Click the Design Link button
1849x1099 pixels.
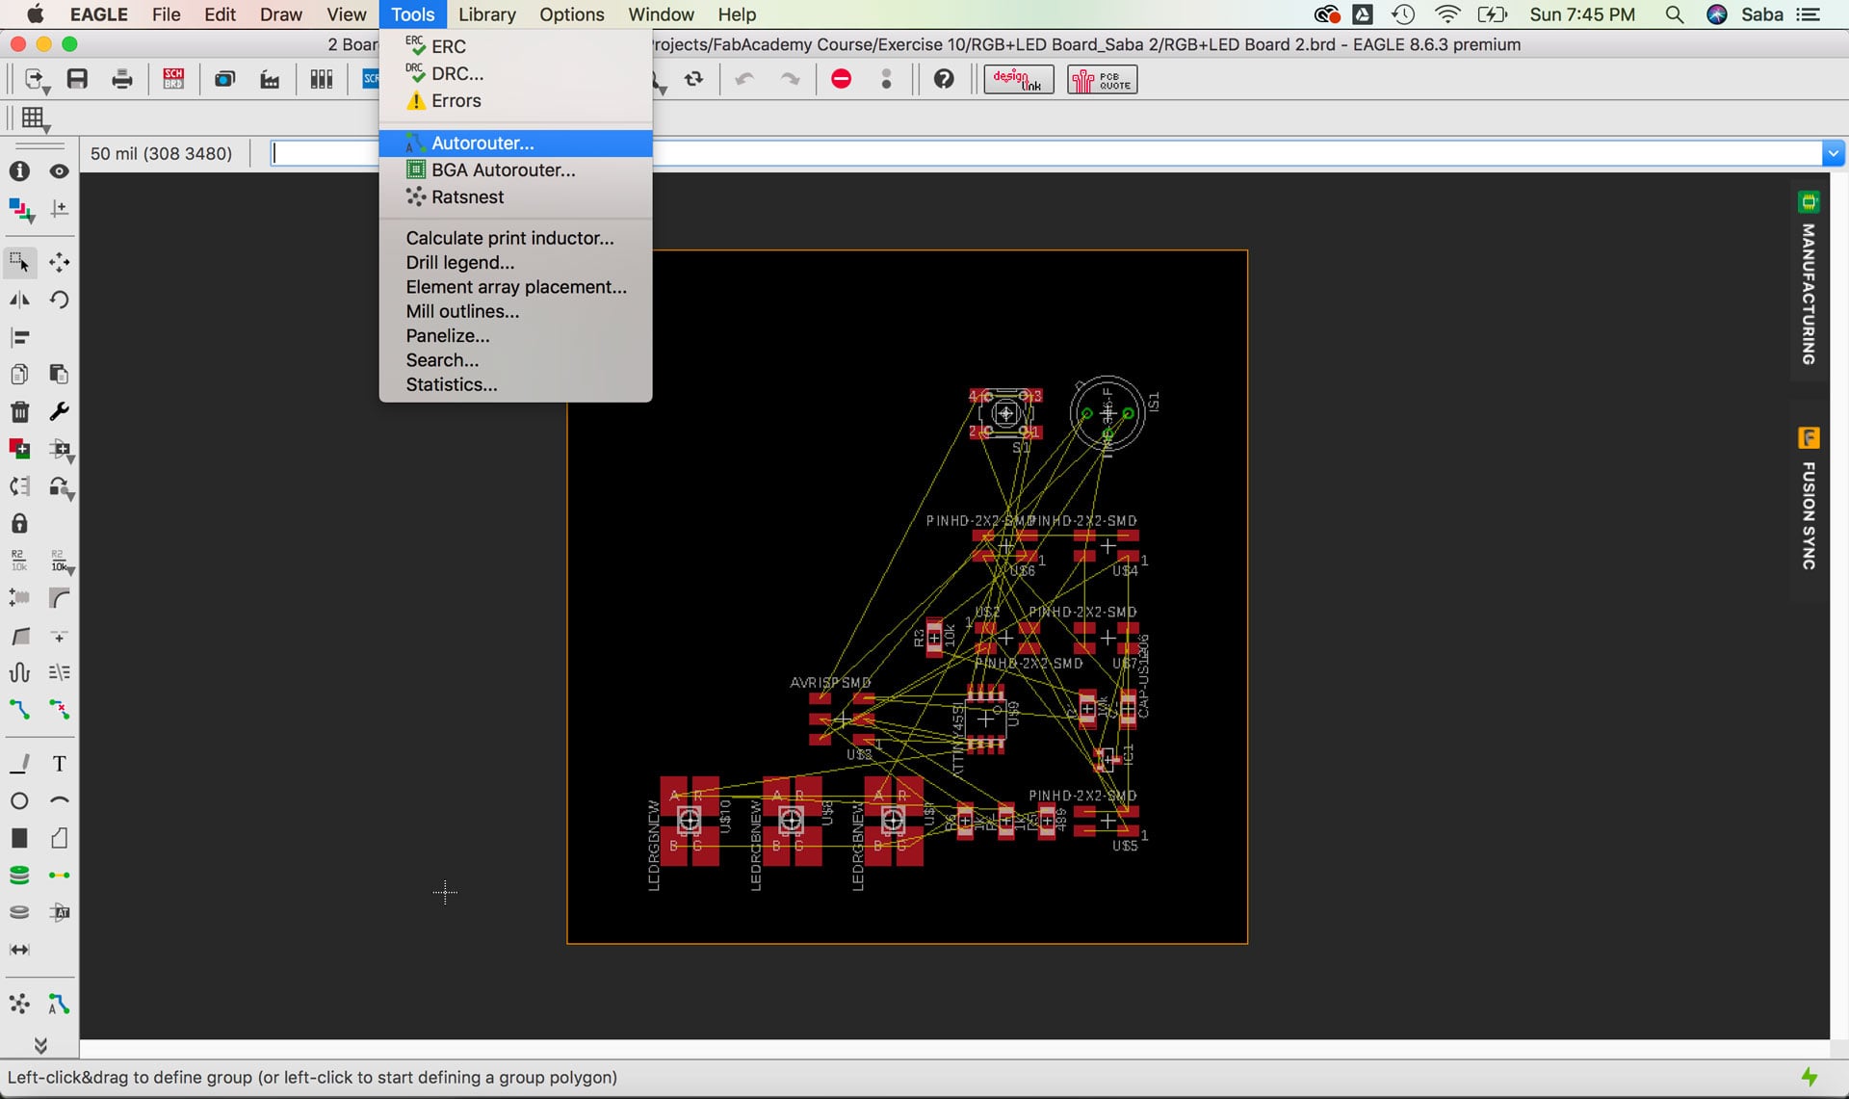[x=1019, y=79]
